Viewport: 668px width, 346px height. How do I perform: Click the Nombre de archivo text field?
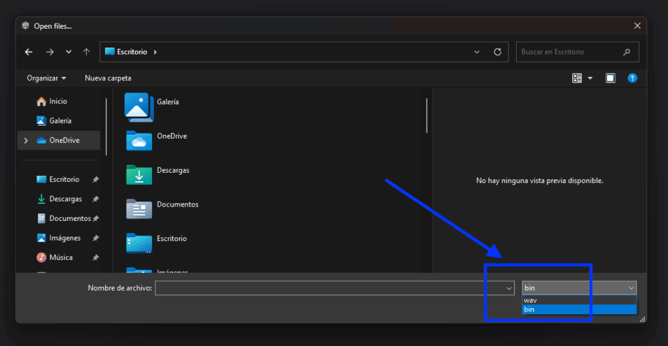coord(329,288)
